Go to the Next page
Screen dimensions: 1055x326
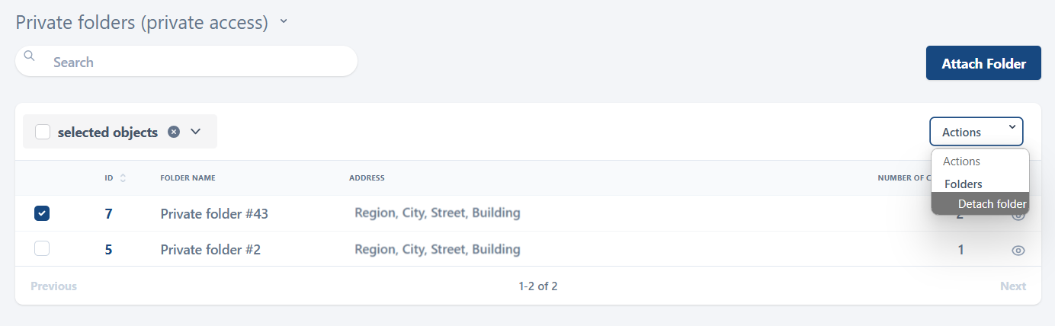click(x=1013, y=286)
